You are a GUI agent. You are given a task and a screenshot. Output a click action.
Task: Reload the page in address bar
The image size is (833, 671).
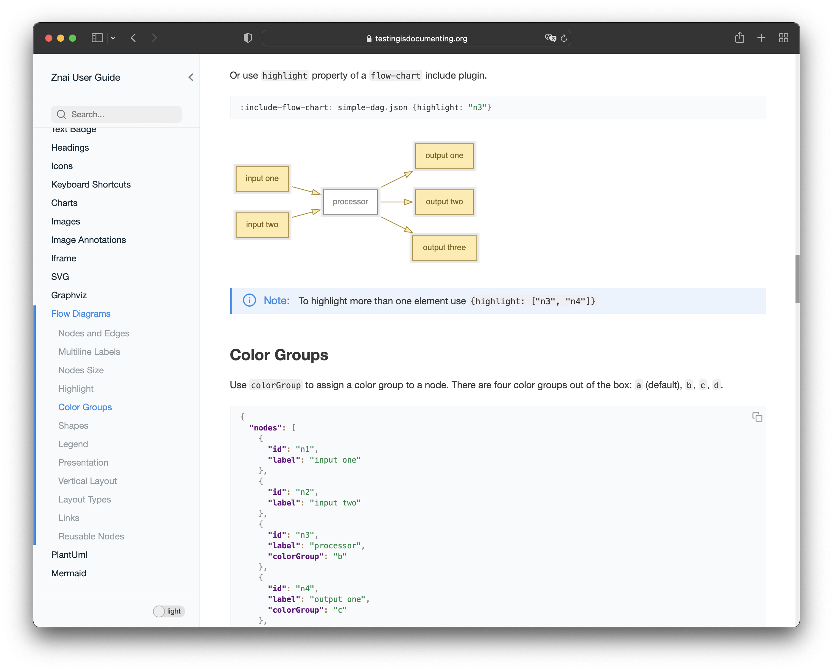(x=564, y=38)
